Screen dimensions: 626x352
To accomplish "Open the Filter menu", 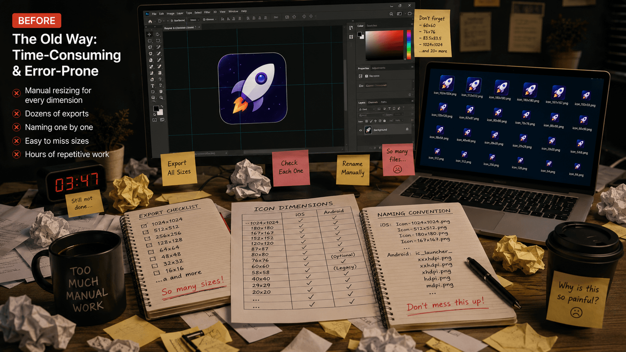I will tap(207, 12).
